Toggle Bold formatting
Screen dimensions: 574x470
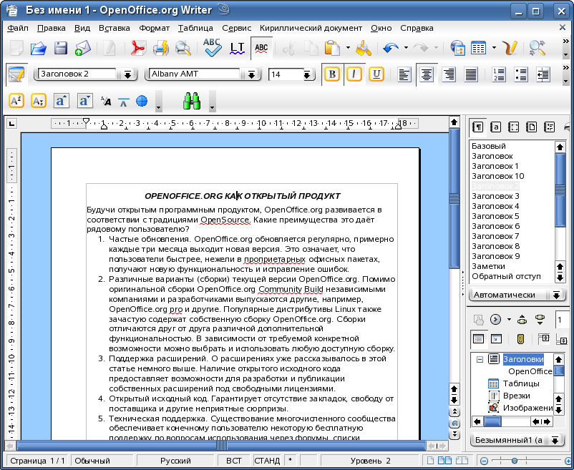[x=331, y=74]
